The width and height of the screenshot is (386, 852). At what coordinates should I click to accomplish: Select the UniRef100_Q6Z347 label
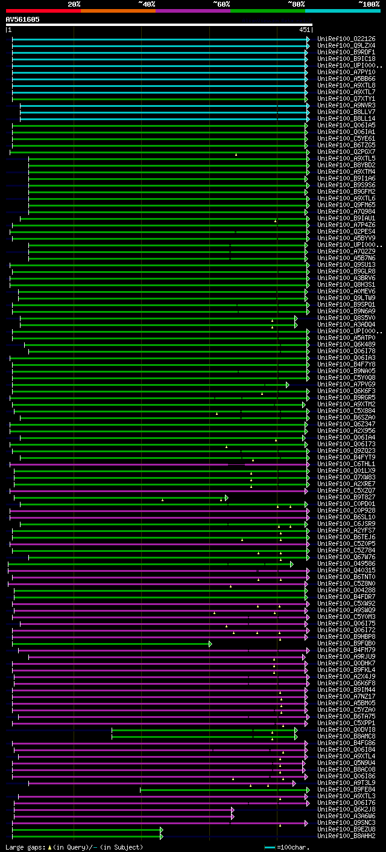pos(346,424)
